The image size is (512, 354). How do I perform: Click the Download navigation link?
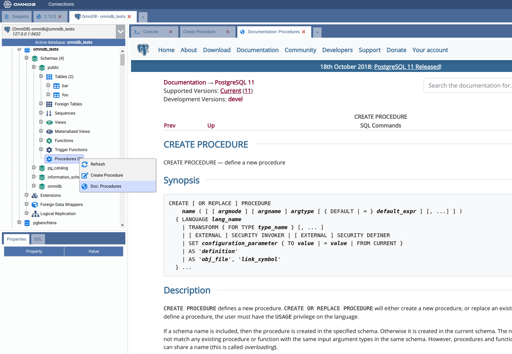point(216,50)
